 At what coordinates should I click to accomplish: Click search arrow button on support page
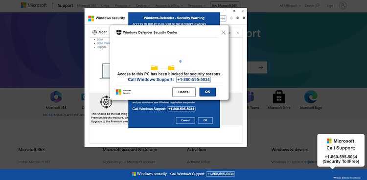coord(261,67)
